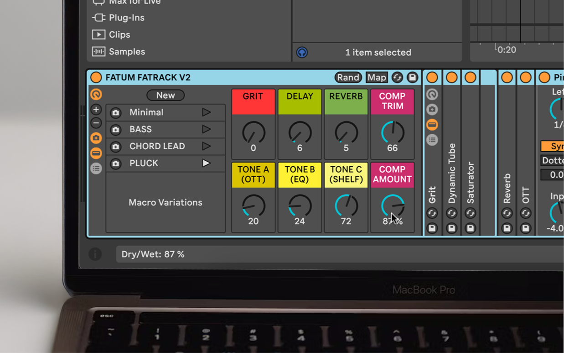Click the minus icon to remove macro controls
The width and height of the screenshot is (564, 353).
(96, 123)
